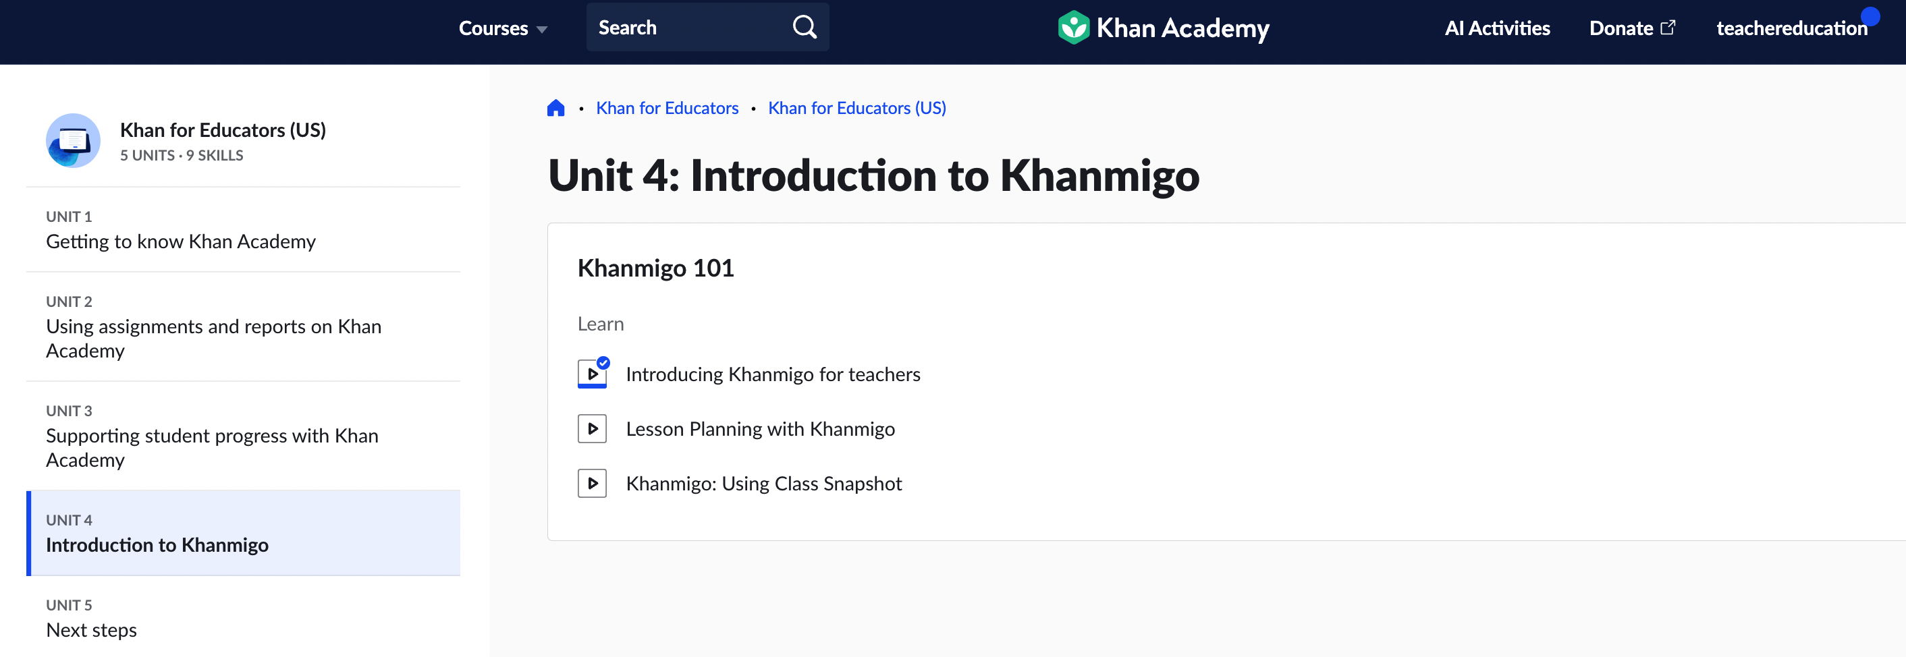Open the Lesson Planning with Khanmigo video
Screen dimensions: 1906x657
pyautogui.click(x=760, y=429)
